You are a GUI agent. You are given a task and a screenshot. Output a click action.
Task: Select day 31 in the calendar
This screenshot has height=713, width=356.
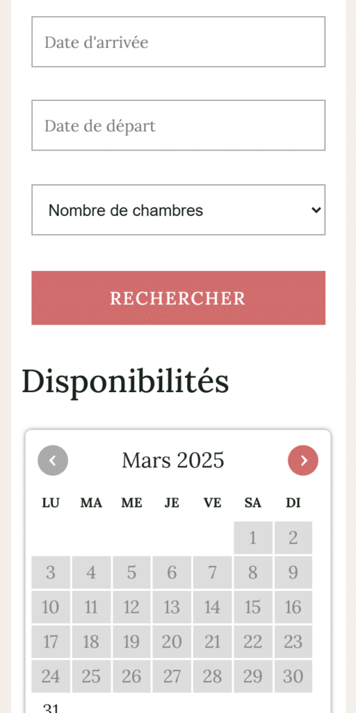tap(50, 706)
